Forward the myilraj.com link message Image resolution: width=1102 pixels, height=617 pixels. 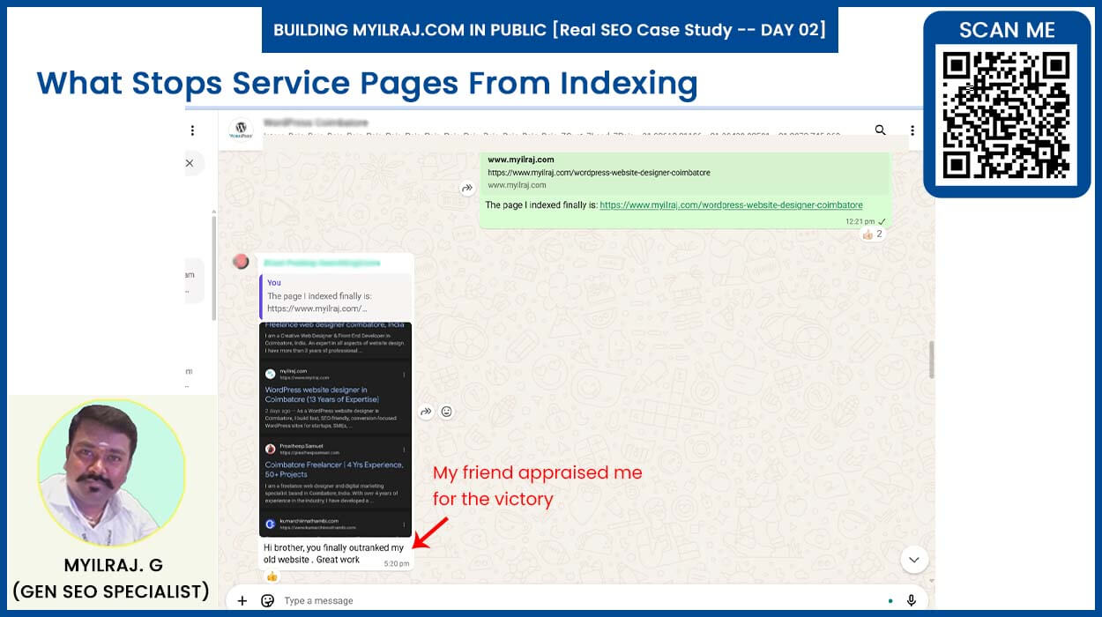pyautogui.click(x=467, y=188)
